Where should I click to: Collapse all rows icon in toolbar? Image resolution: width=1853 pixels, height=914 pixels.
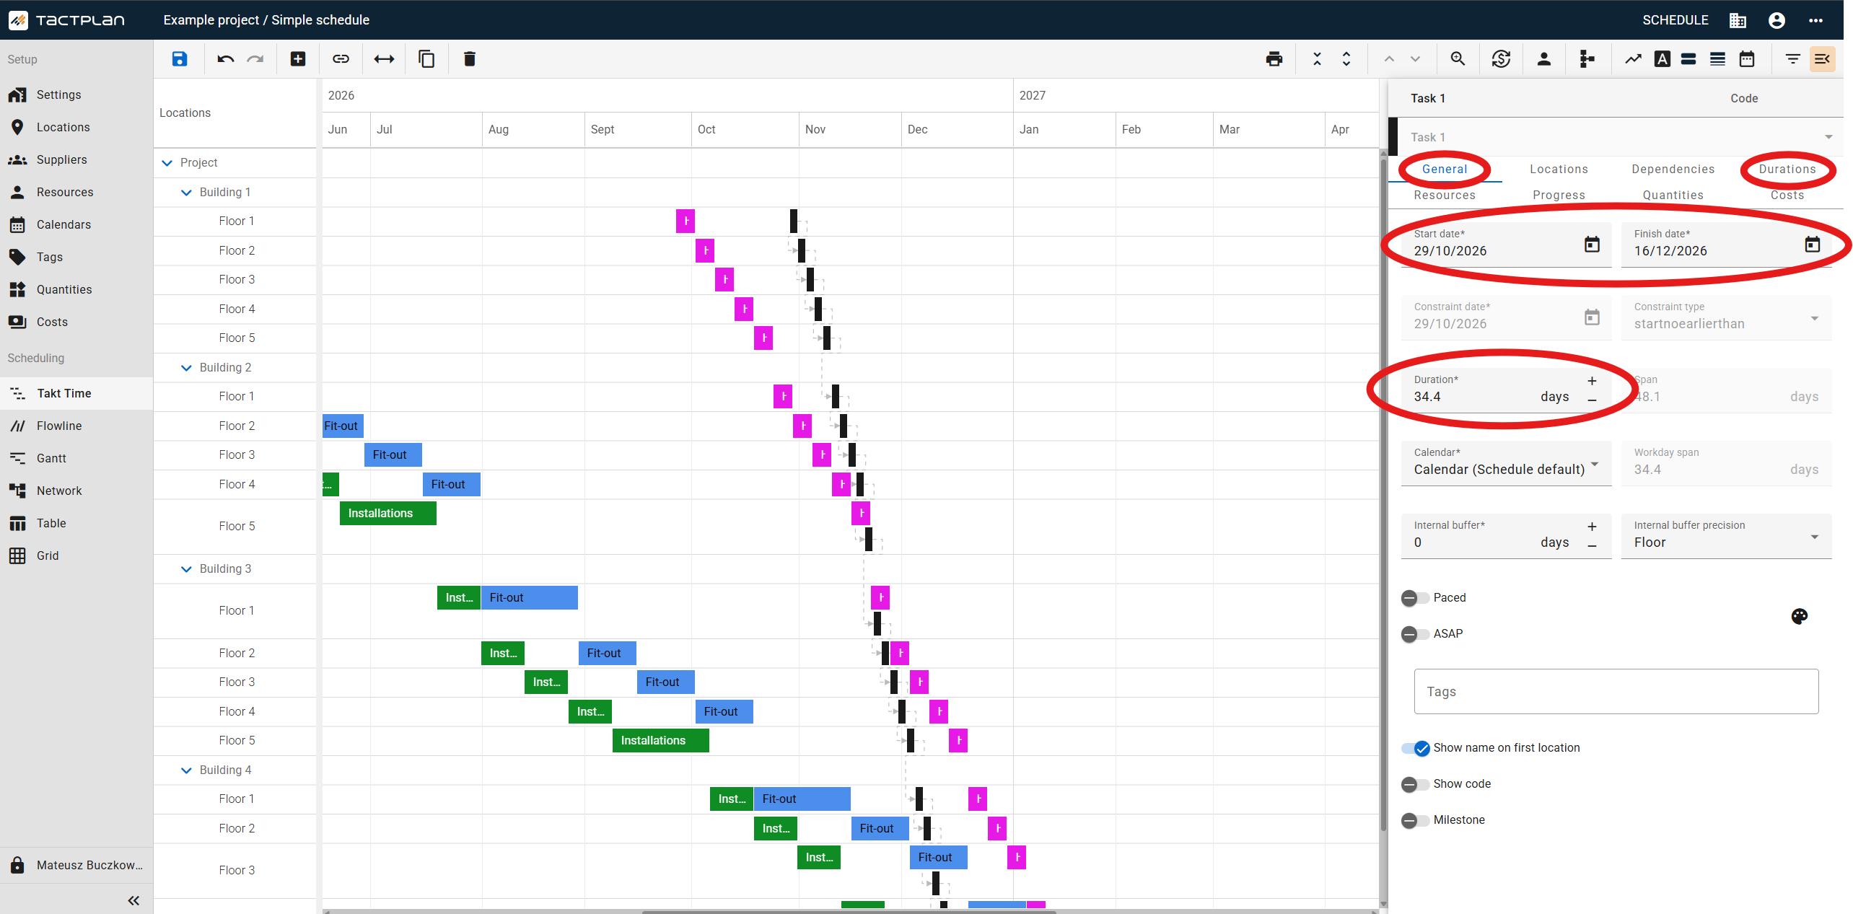[1317, 59]
